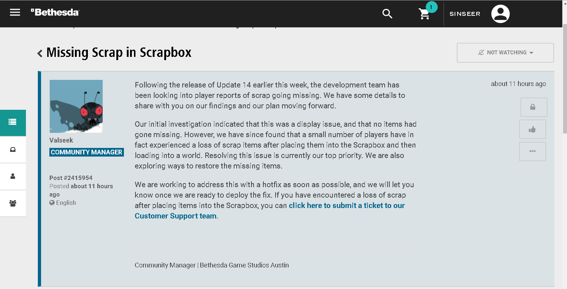Open the Not Watching dropdown
This screenshot has height=289, width=567.
[x=505, y=53]
